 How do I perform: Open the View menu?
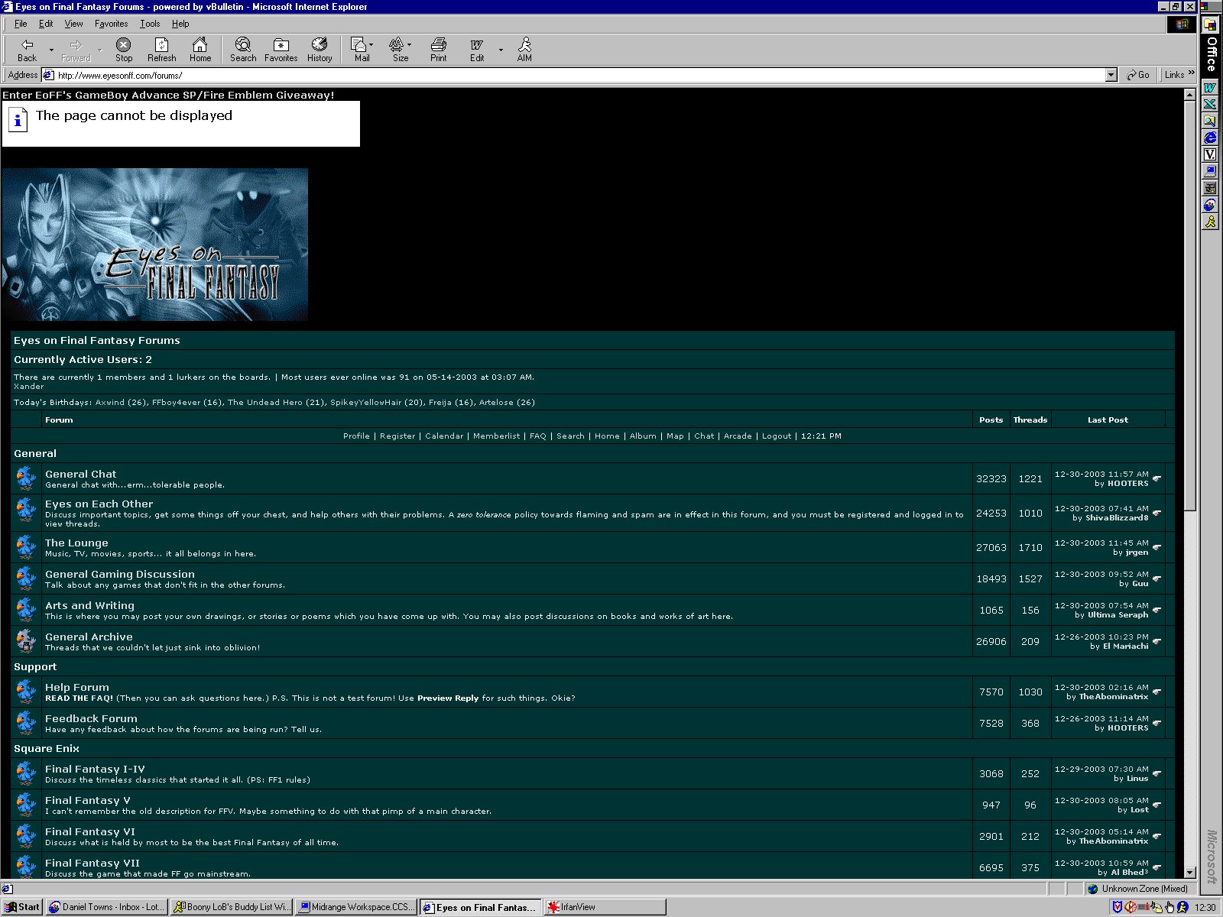click(73, 24)
